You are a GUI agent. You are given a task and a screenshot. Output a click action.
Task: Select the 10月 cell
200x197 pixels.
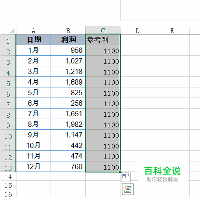point(34,146)
